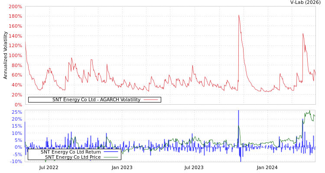Click the AGARCH Volatility legend label
Viewport: 325px width, 173px height.
tap(96, 99)
